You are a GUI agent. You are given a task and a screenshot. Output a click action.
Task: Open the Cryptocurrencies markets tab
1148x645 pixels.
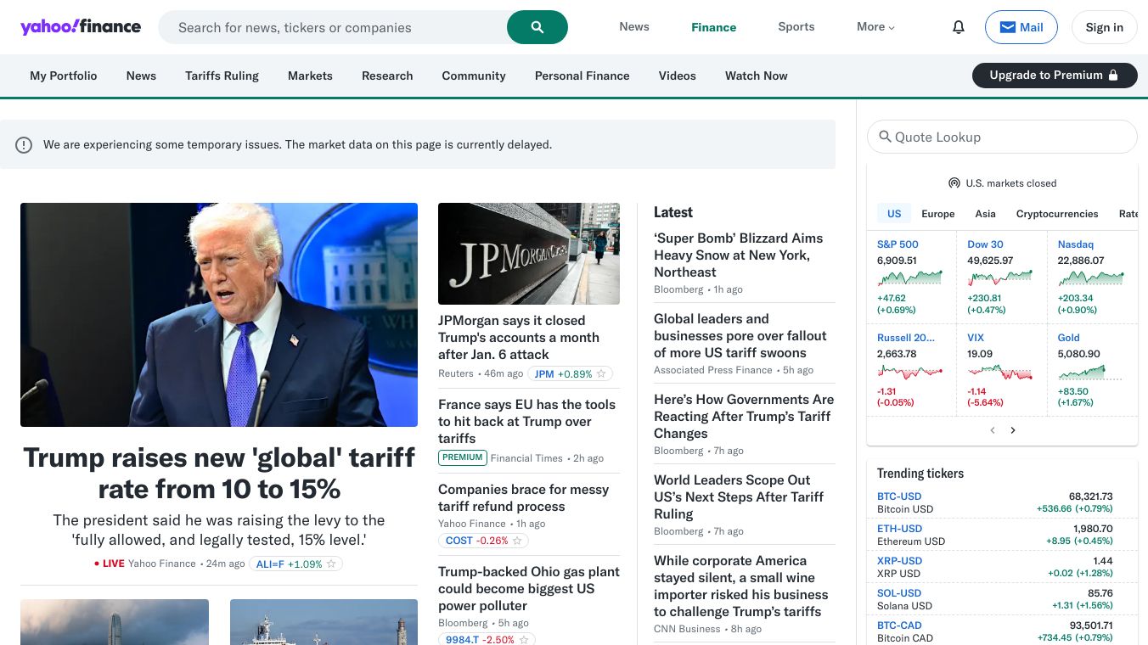pyautogui.click(x=1057, y=214)
